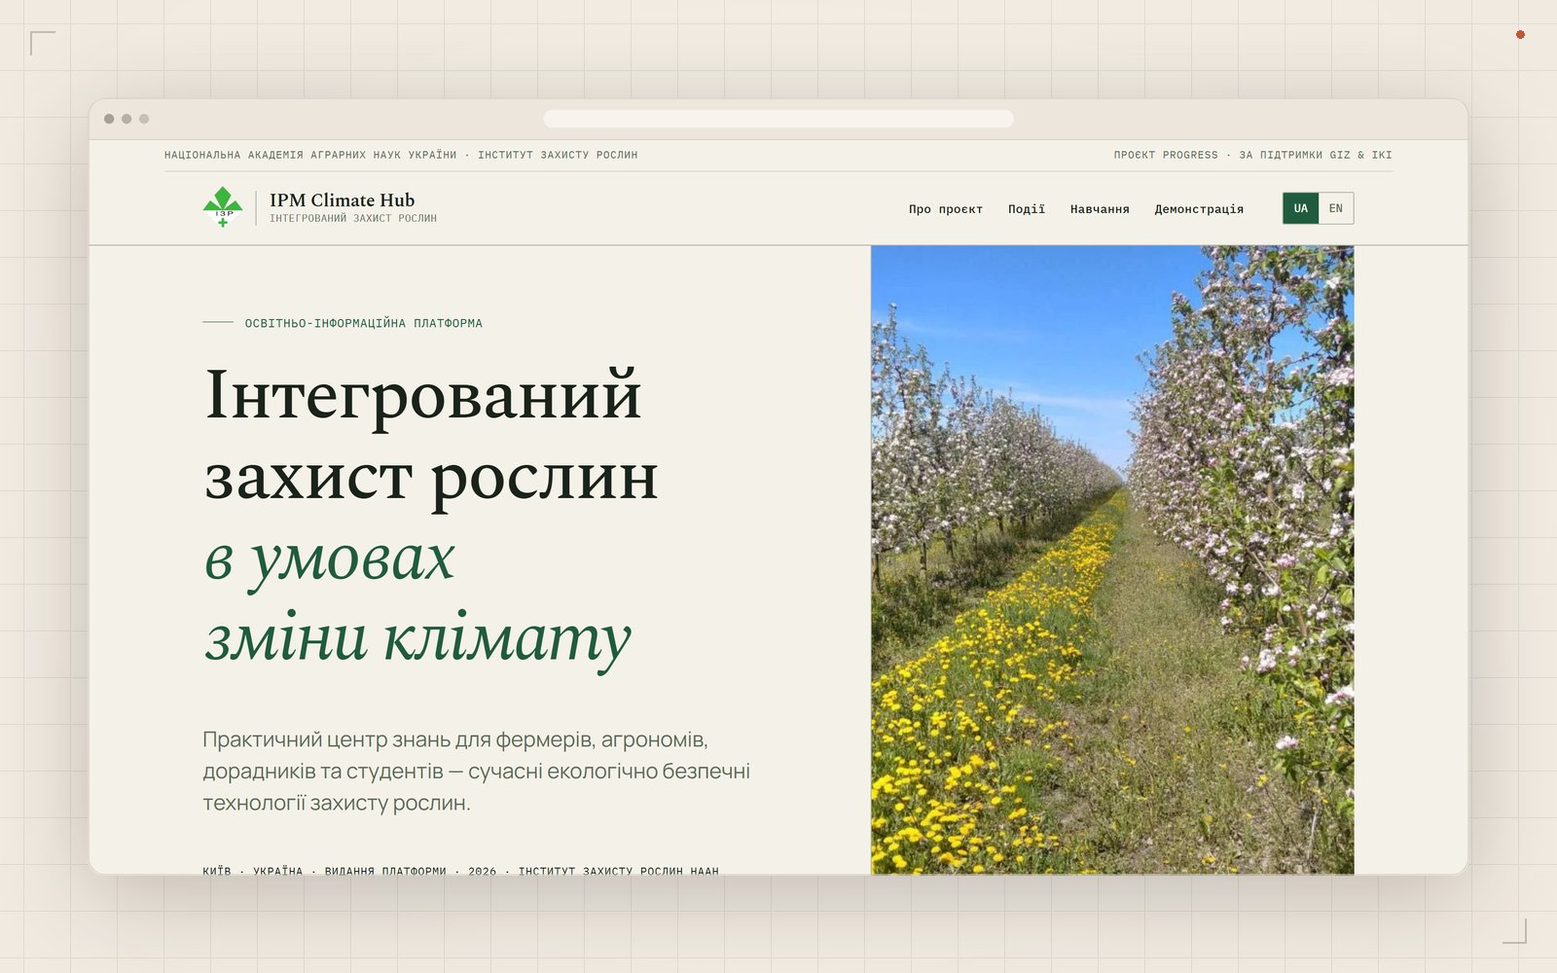Screen dimensions: 1557x973
Task: Click the Київ · Україна footer line
Action: pos(460,870)
